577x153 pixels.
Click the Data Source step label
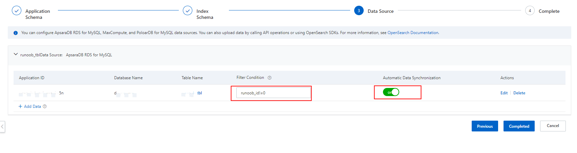(x=381, y=11)
